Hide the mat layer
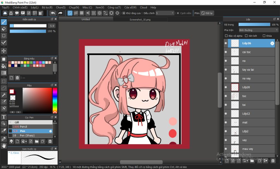Screen dimensions: 280x169 tap(226, 122)
